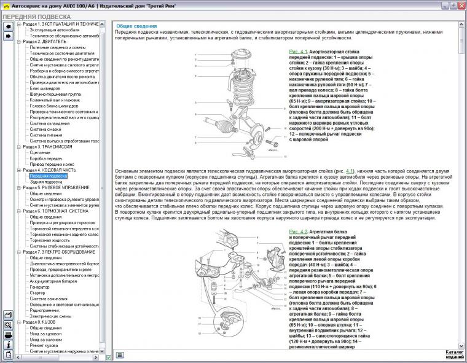Select Генератор tree item

point(39,287)
